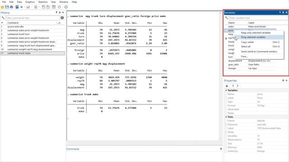Viewport: 289px width, 162px height.
Task: Choose Send varlist to Command window
Action: coord(259,52)
